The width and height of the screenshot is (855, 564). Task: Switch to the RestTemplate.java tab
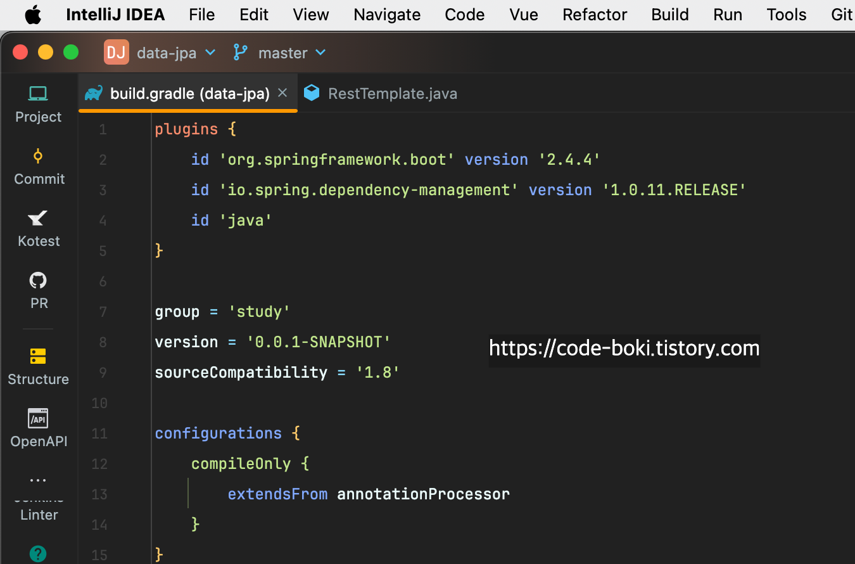[381, 93]
